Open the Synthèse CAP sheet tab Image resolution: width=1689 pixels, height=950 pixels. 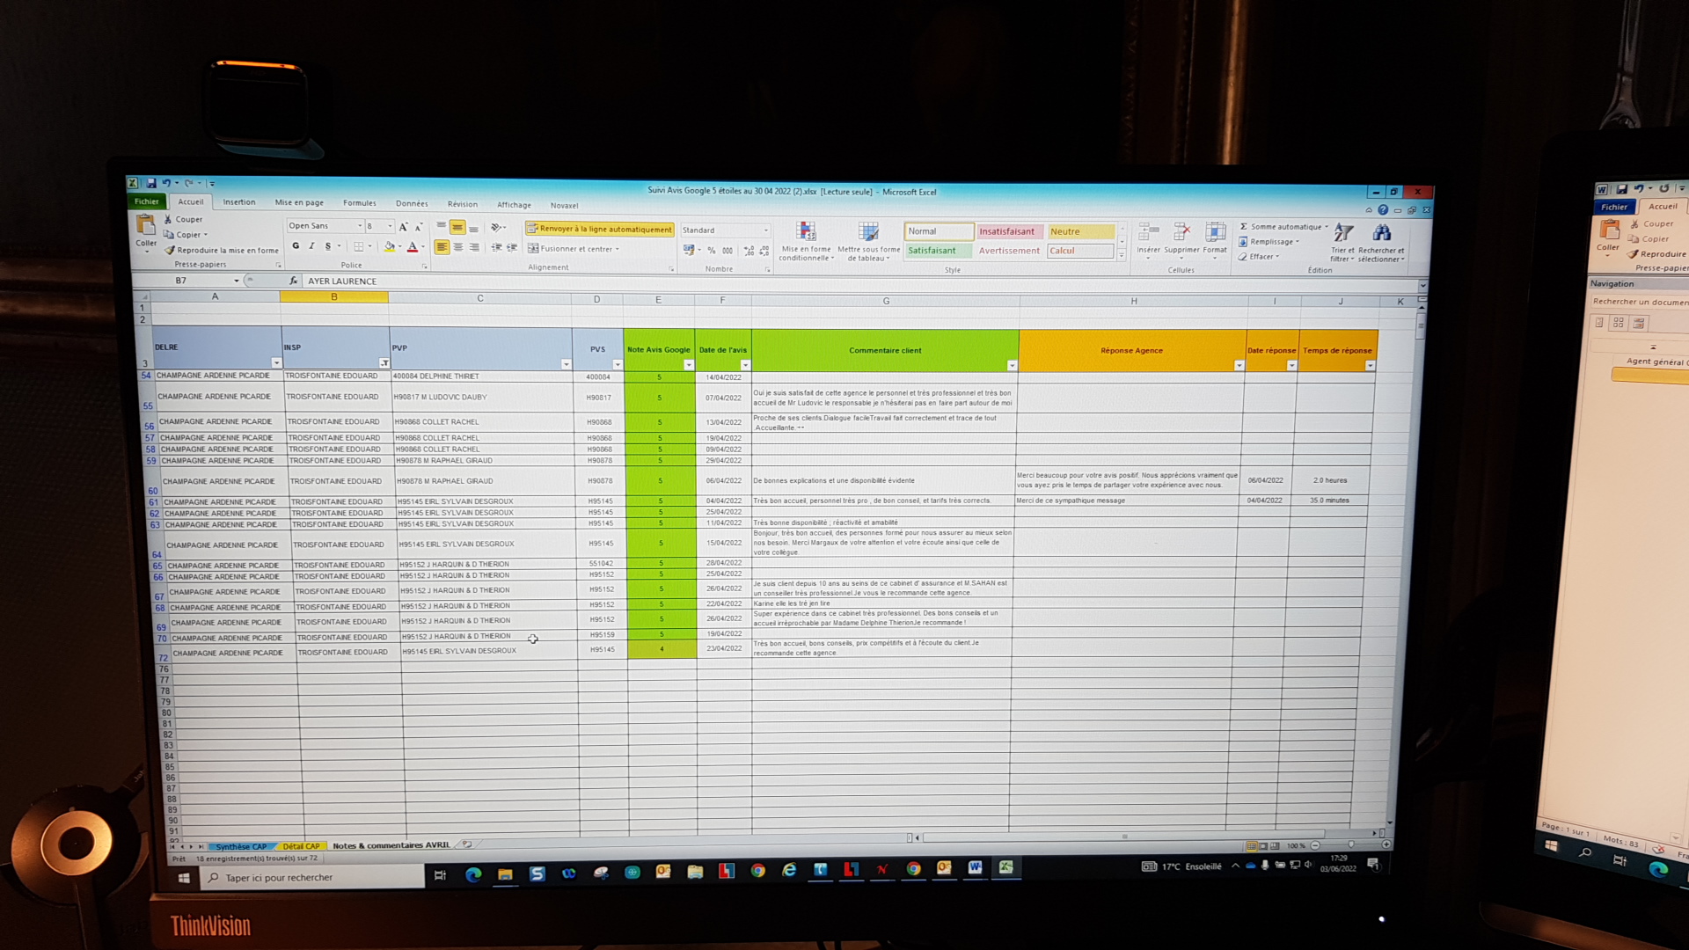241,846
